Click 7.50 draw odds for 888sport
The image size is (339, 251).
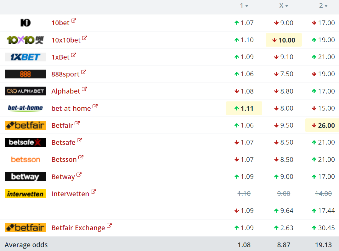(284, 74)
